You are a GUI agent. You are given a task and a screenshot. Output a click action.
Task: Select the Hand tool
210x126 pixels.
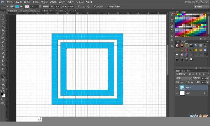3,84
